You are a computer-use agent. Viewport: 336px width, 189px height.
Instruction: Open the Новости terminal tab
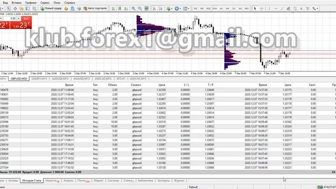click(52, 181)
